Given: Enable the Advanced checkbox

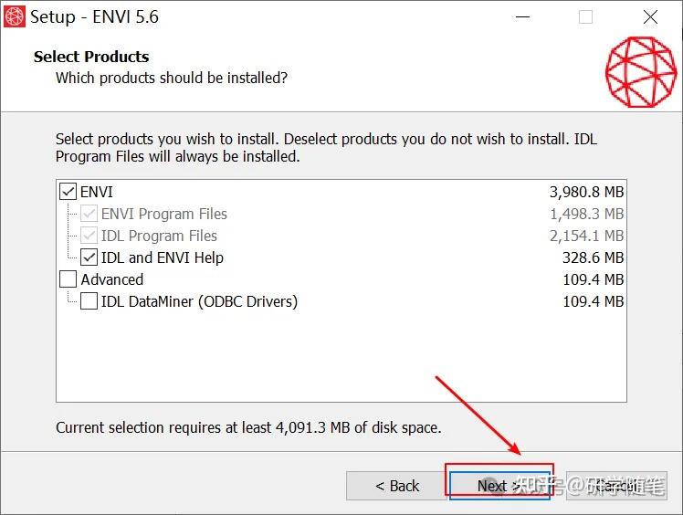Looking at the screenshot, I should click(68, 280).
